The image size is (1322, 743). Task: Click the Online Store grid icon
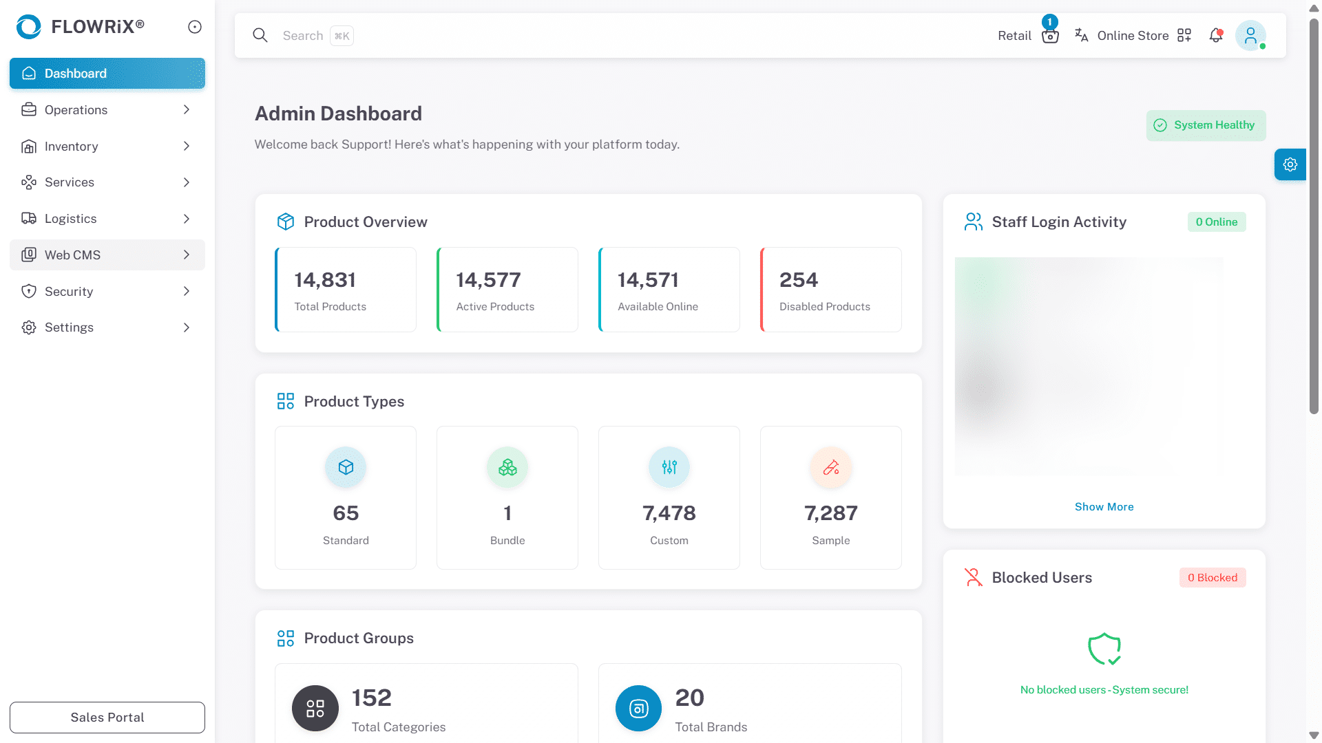pos(1184,36)
